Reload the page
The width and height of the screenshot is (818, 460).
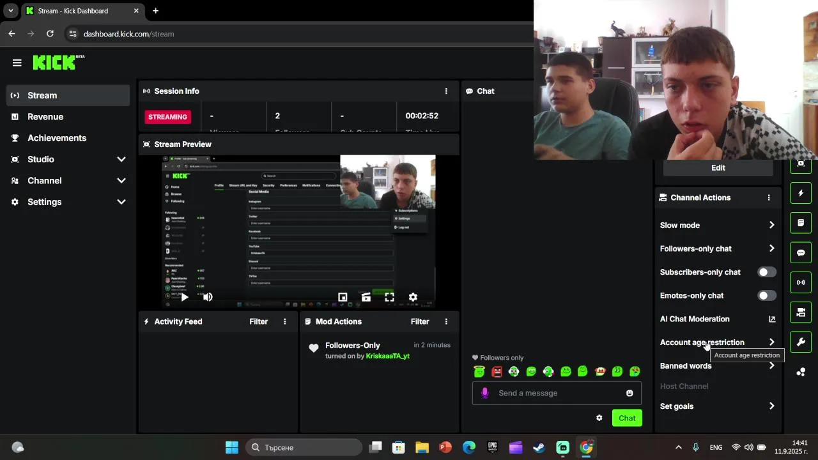click(50, 34)
